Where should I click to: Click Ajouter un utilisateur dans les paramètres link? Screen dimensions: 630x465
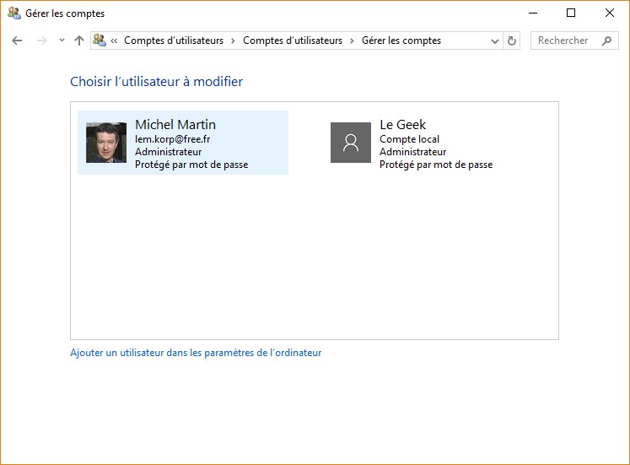196,353
